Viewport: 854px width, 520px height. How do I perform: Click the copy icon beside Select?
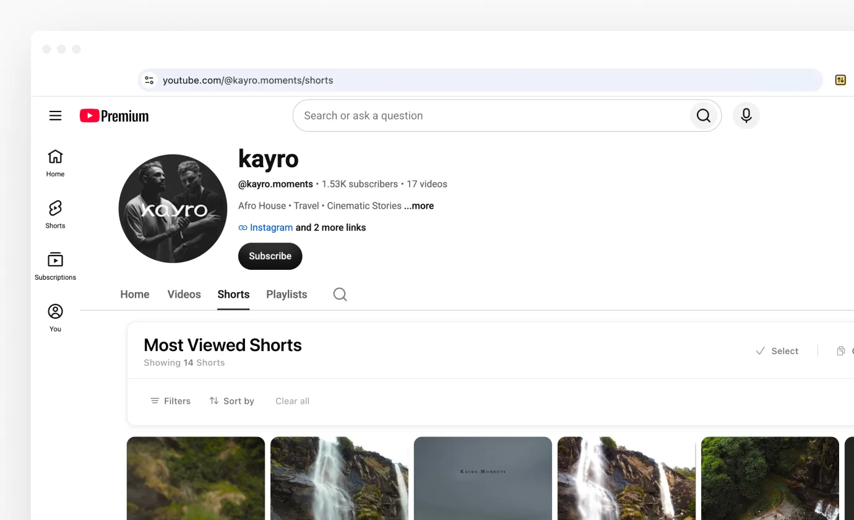point(840,351)
